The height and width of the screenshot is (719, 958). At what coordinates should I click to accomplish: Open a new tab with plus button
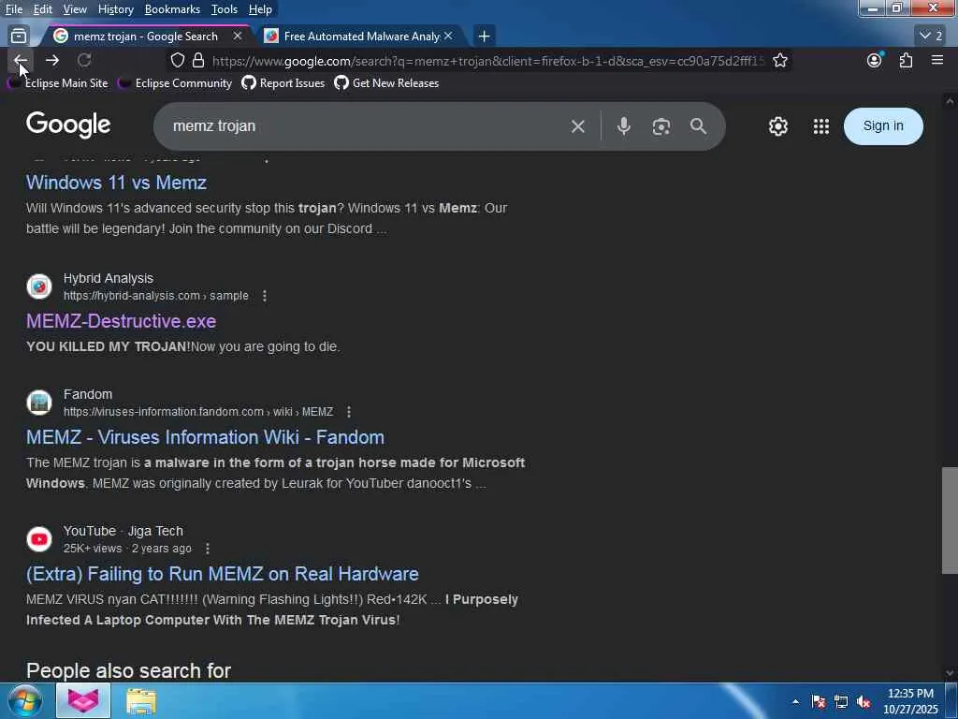[484, 37]
